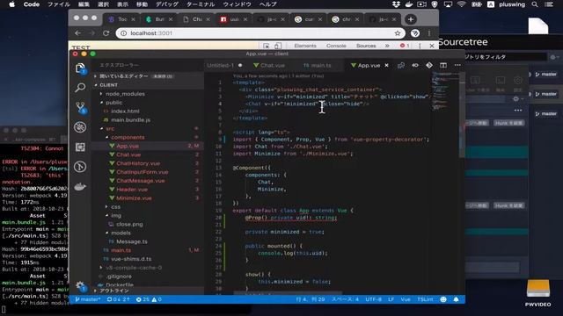Expand the open editors section
This screenshot has height=316, width=563.
click(123, 76)
